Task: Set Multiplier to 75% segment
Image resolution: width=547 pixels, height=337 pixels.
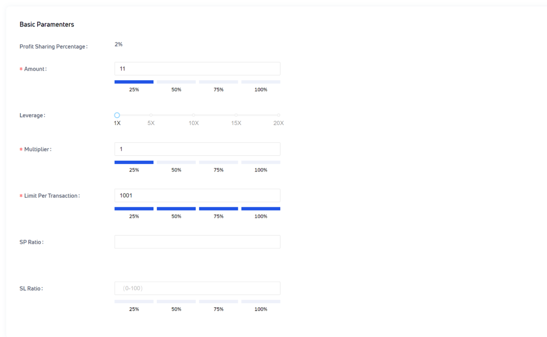Action: coord(218,162)
